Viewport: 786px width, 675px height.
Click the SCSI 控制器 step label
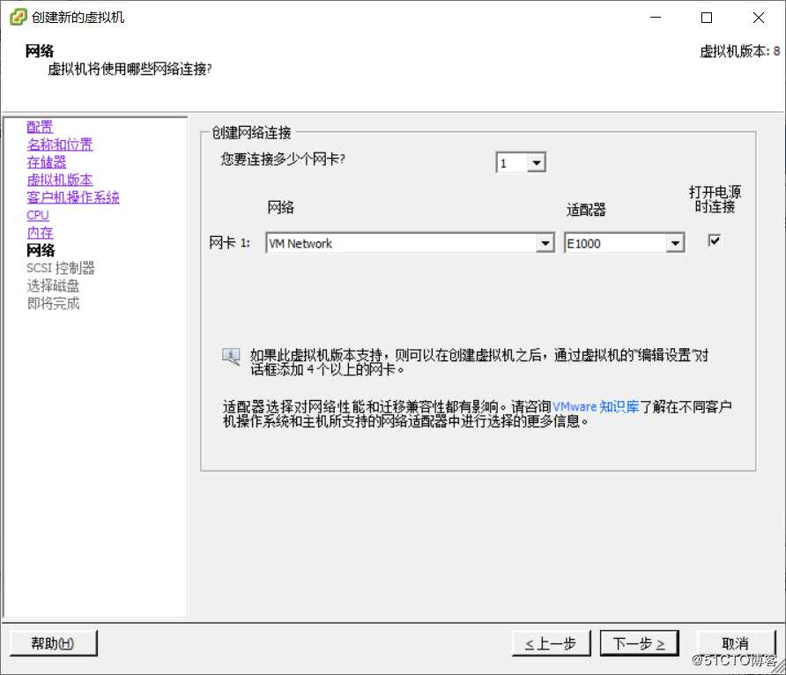point(61,268)
